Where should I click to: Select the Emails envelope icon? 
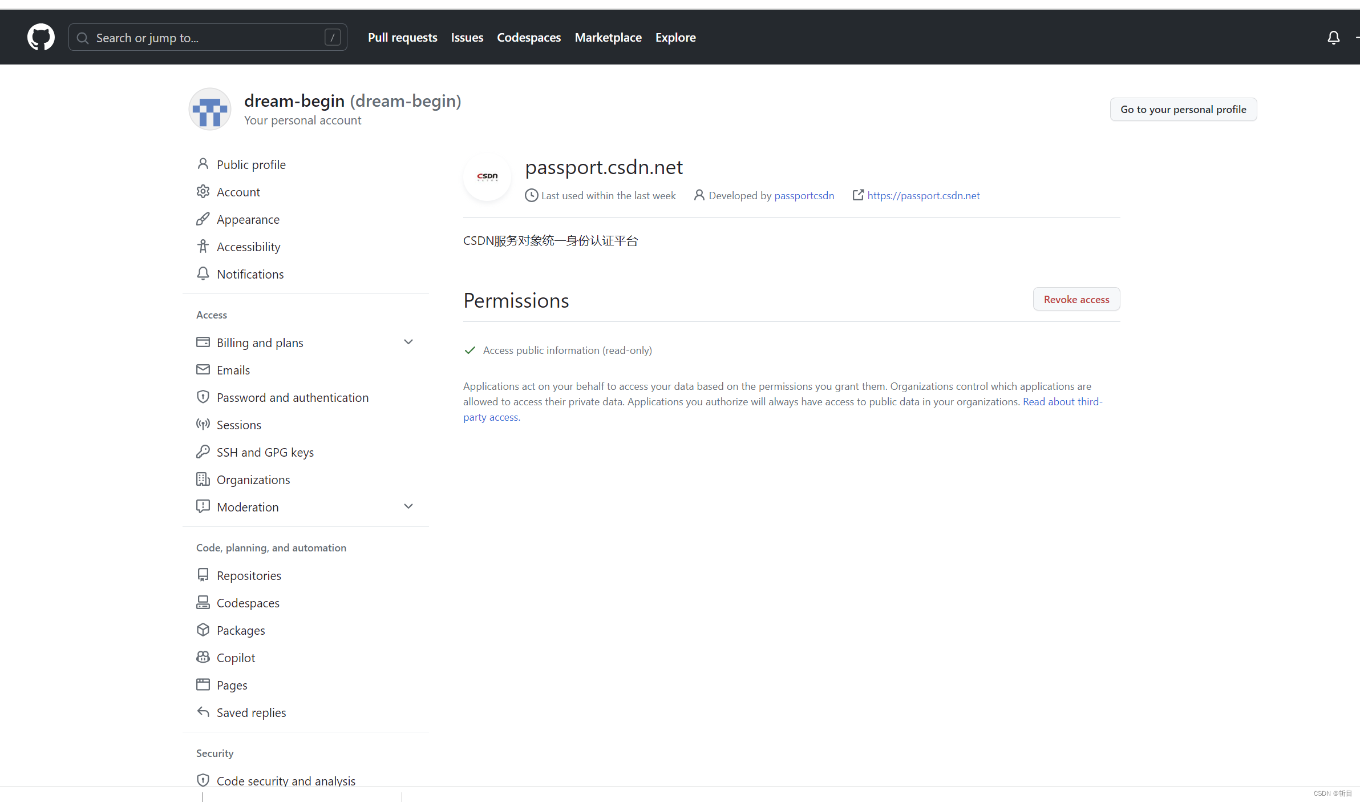[x=204, y=369]
